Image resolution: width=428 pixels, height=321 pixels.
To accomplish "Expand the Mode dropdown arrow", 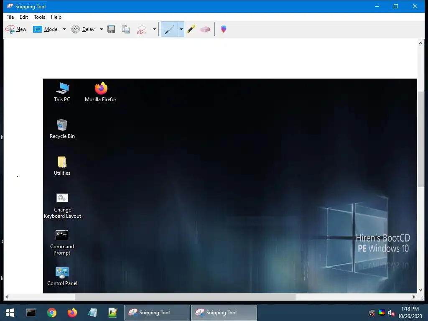I will (64, 29).
